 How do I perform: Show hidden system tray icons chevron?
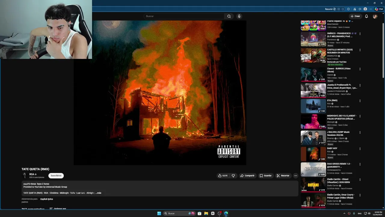pos(344,213)
